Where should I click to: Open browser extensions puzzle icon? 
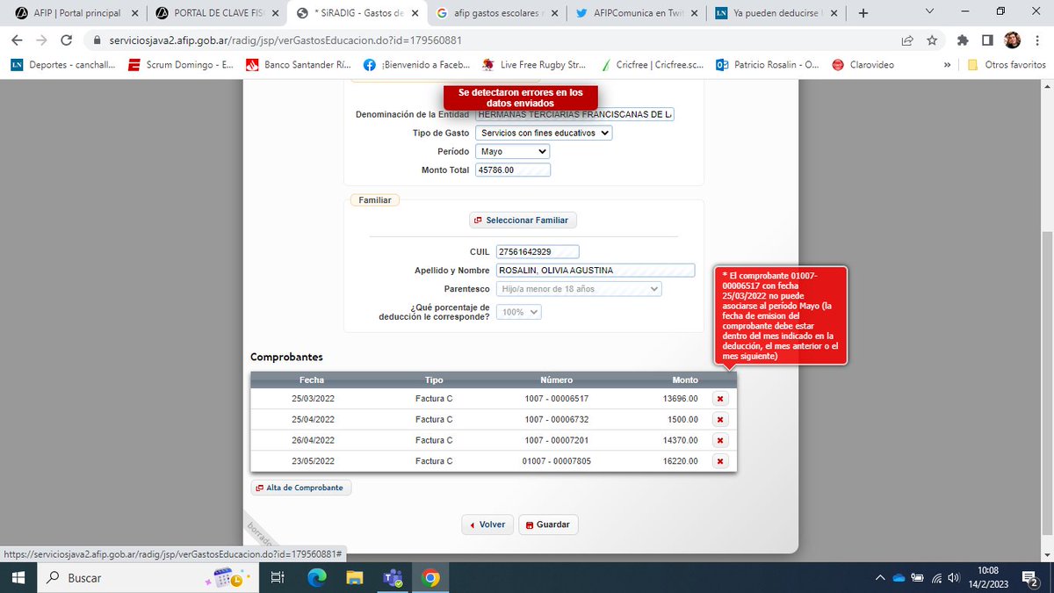(963, 40)
